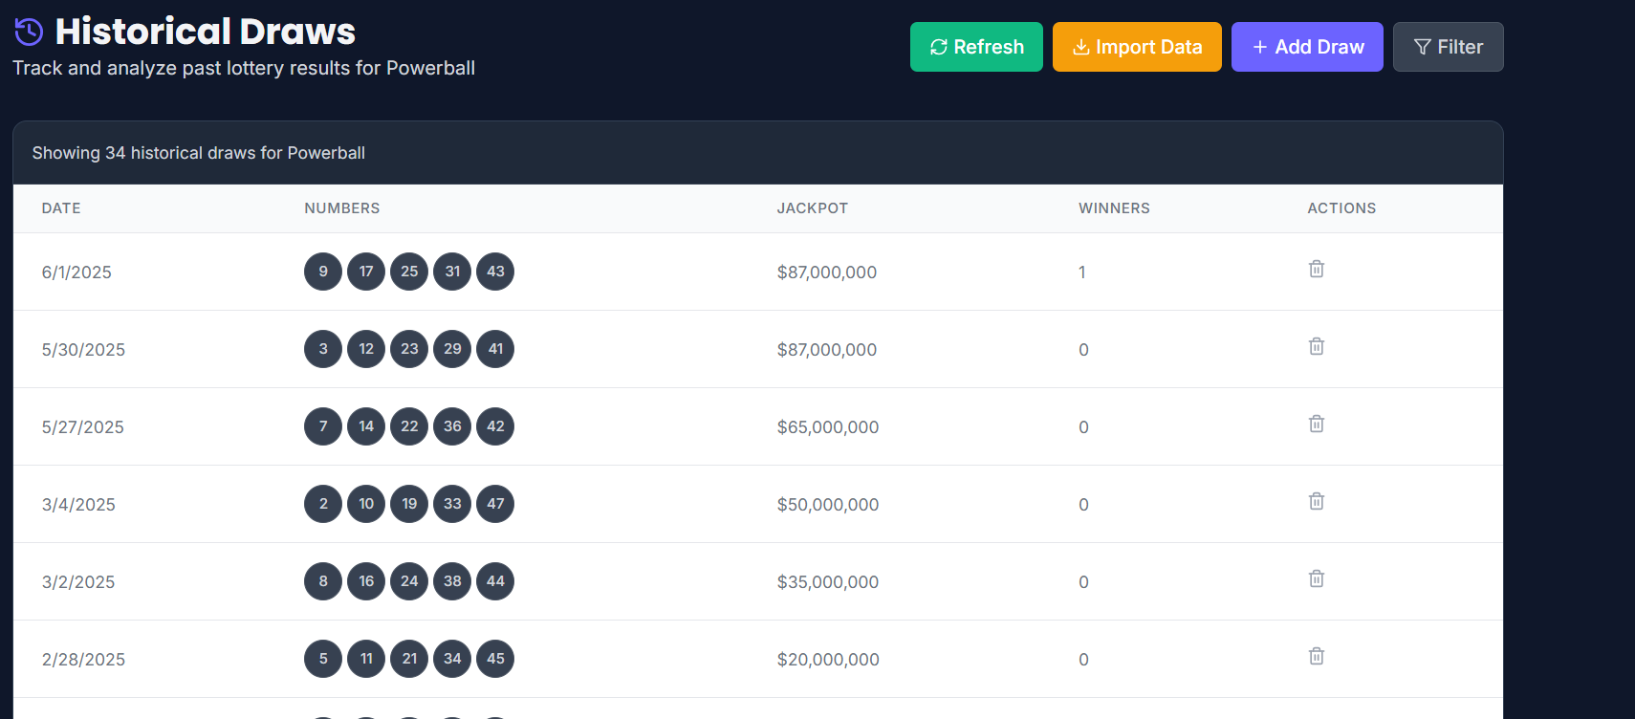Viewport: 1635px width, 719px height.
Task: Click number ball 29 in 5/30/2025 row
Action: tap(452, 349)
